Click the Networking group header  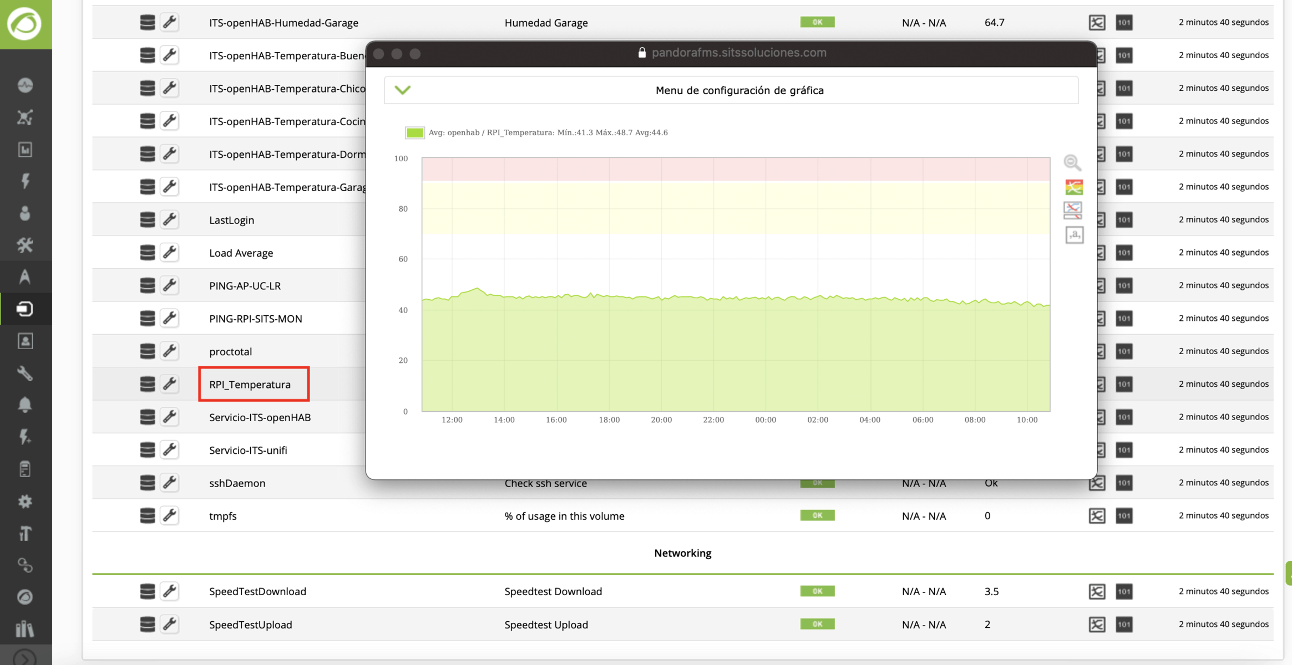pyautogui.click(x=682, y=553)
